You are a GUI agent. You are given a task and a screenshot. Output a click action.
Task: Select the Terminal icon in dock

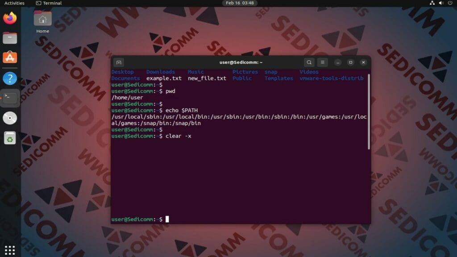[10, 98]
